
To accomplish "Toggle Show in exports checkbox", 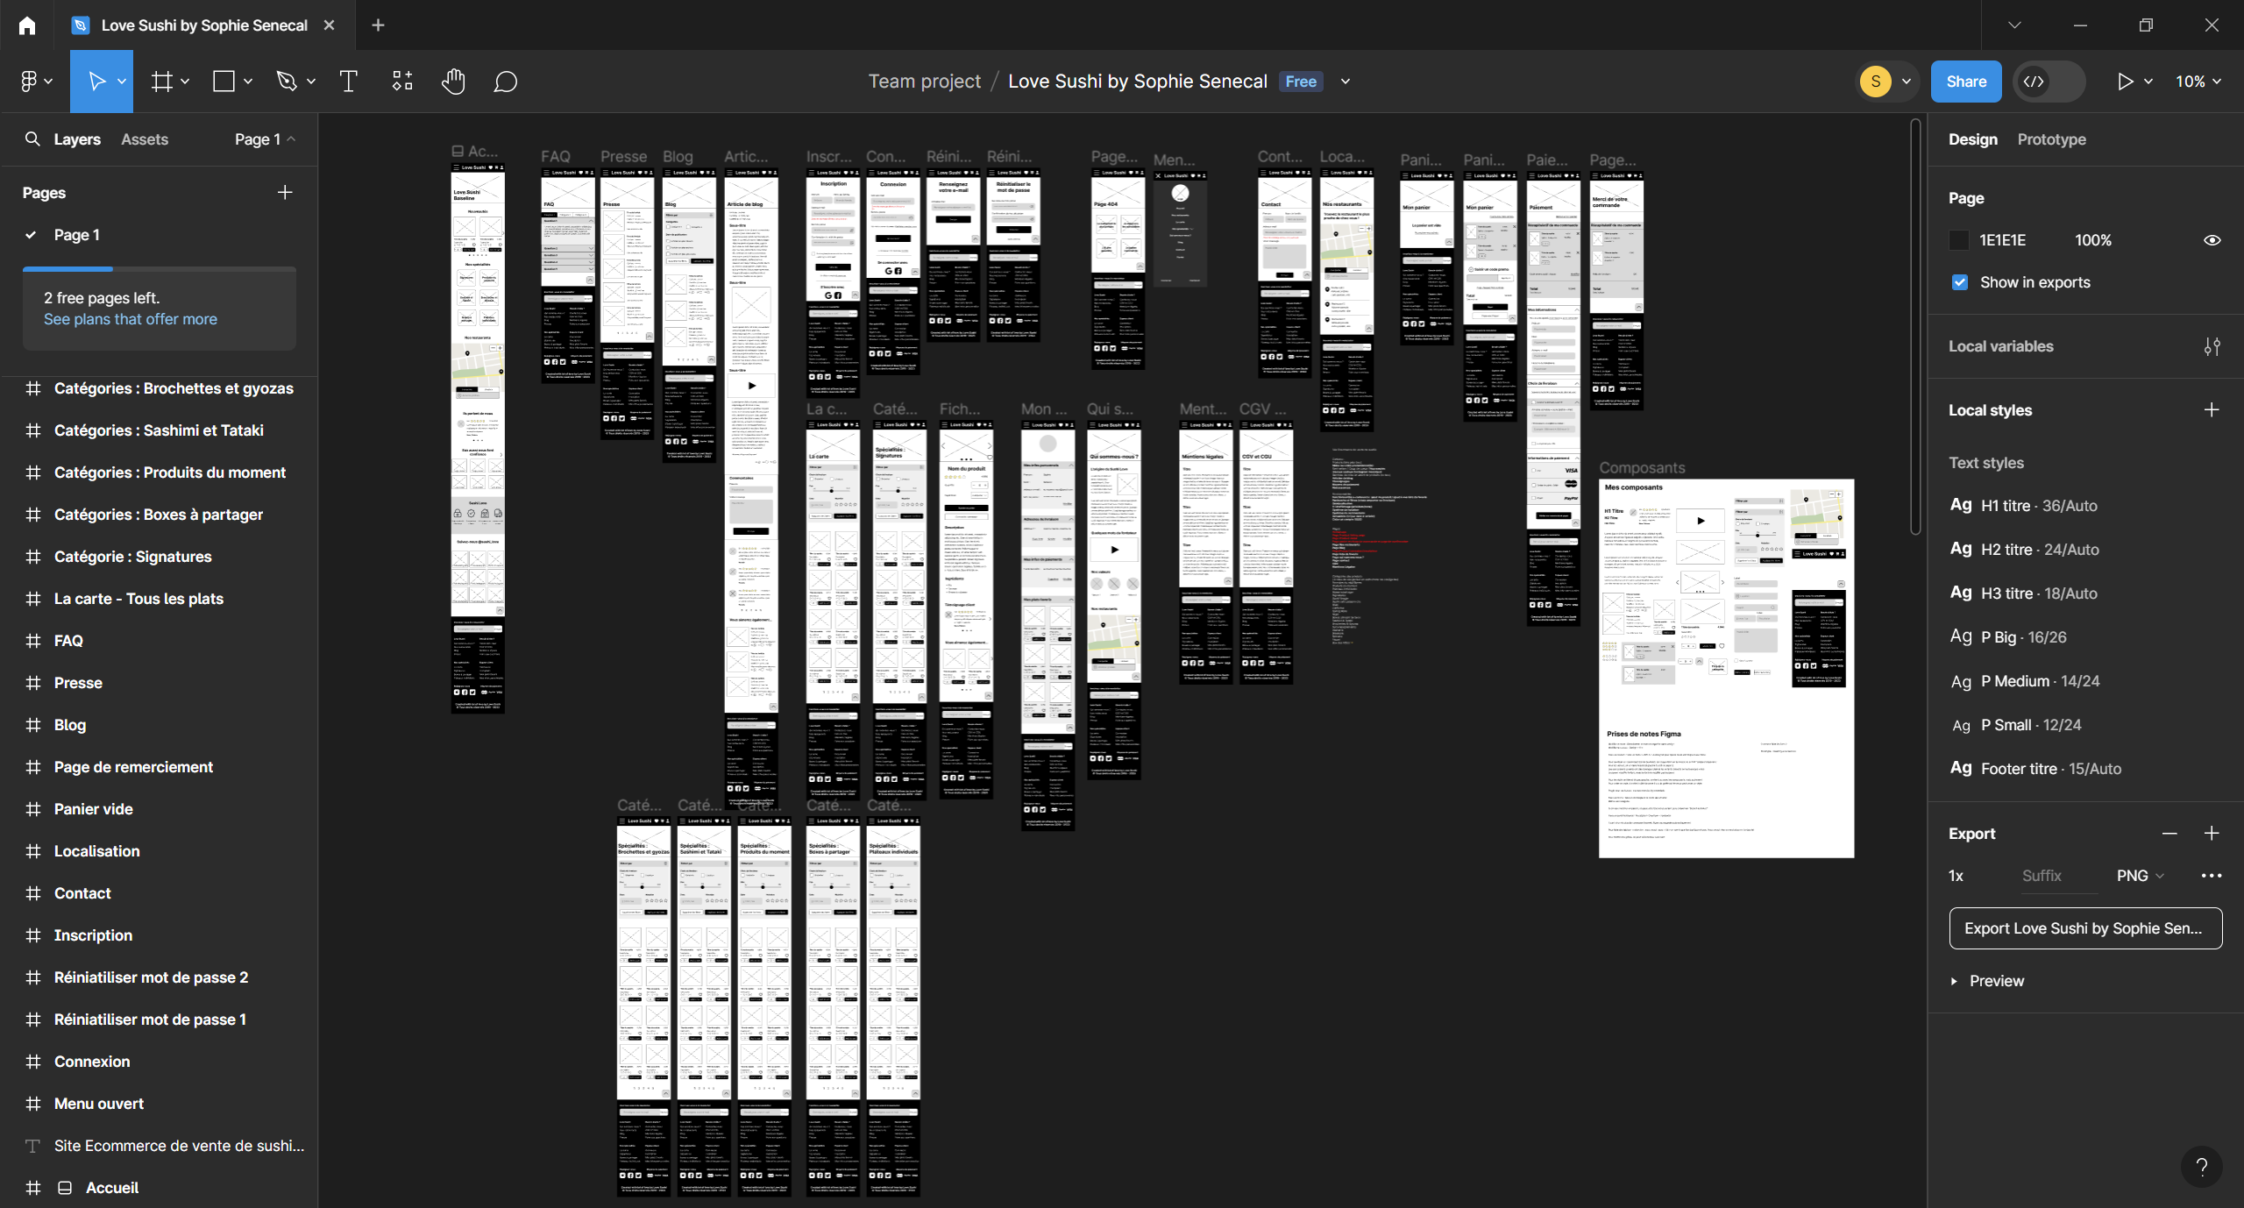I will [1960, 282].
